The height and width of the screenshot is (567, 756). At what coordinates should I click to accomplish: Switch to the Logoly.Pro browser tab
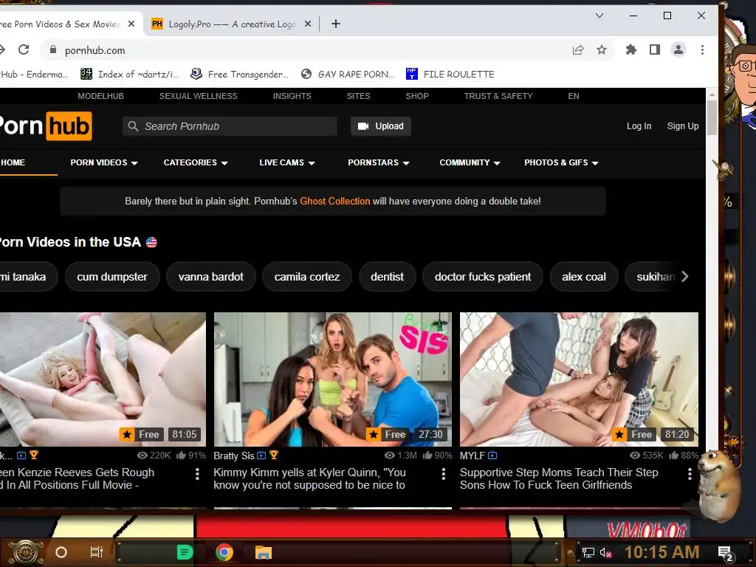click(230, 24)
